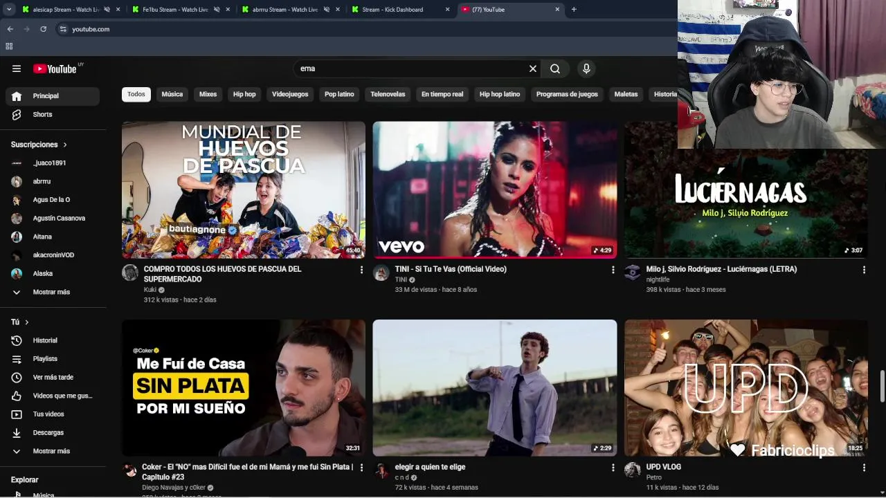Select the Programas de juegos filter chip
The height and width of the screenshot is (498, 886).
tap(567, 94)
